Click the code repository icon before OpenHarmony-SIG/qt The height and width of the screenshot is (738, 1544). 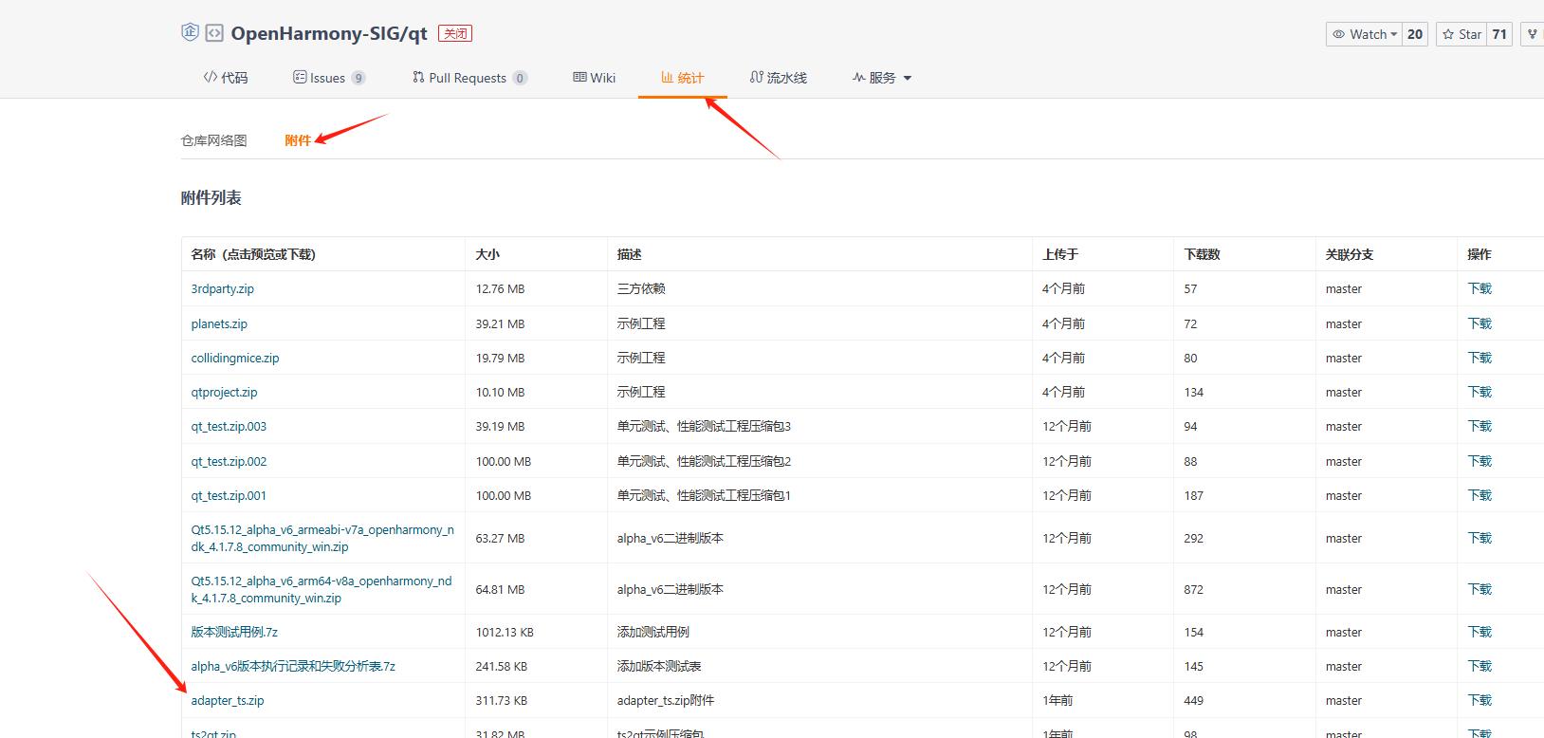pyautogui.click(x=214, y=33)
